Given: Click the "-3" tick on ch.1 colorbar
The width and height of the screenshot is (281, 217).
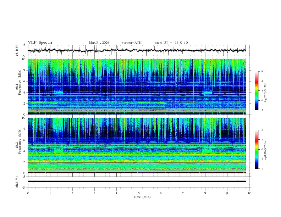Looking at the screenshot, I should [x=261, y=71].
